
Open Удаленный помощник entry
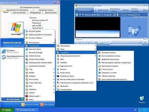click(x=40, y=66)
